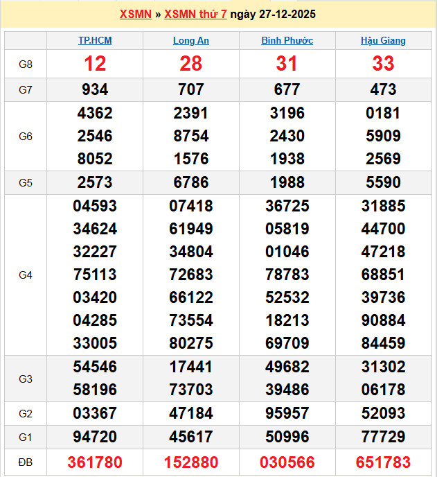Click the ĐB special prize row label
Screen dimensions: 437x477
[x=26, y=462]
